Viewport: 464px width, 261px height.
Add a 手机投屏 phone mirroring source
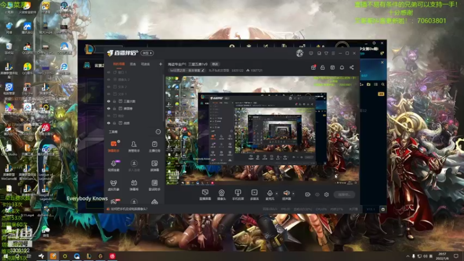pyautogui.click(x=238, y=195)
